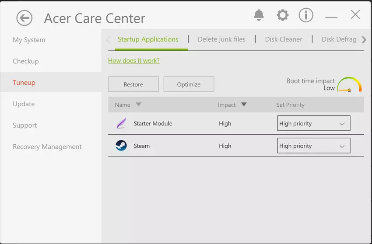Switch to Disk Cleaner tab
372x244 pixels.
[284, 39]
